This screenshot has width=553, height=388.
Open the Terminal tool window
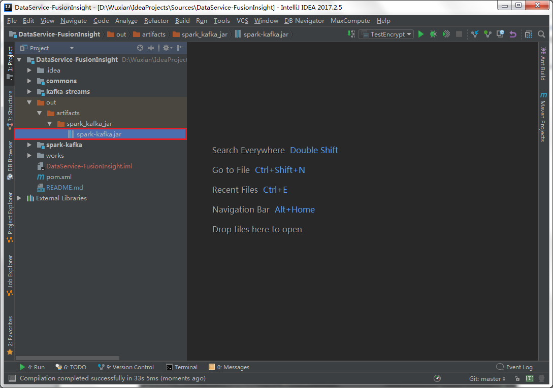click(x=182, y=367)
